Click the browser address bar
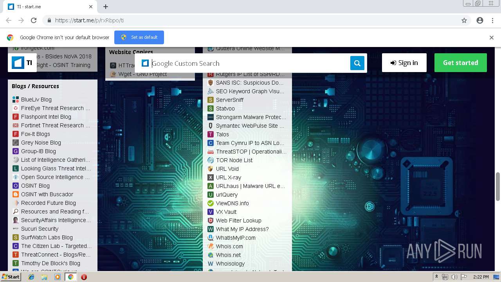The width and height of the screenshot is (501, 282). 250,20
